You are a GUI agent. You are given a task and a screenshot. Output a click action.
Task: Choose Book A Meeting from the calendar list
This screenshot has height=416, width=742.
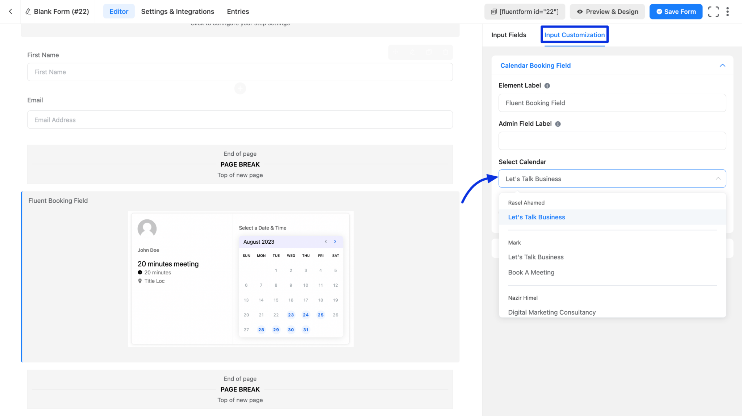coord(531,272)
